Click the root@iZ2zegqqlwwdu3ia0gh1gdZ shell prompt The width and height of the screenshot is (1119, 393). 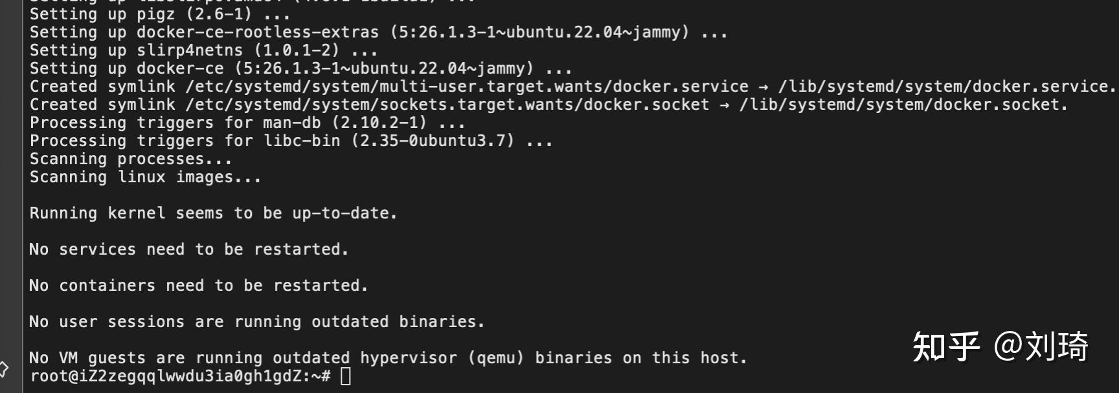click(180, 376)
